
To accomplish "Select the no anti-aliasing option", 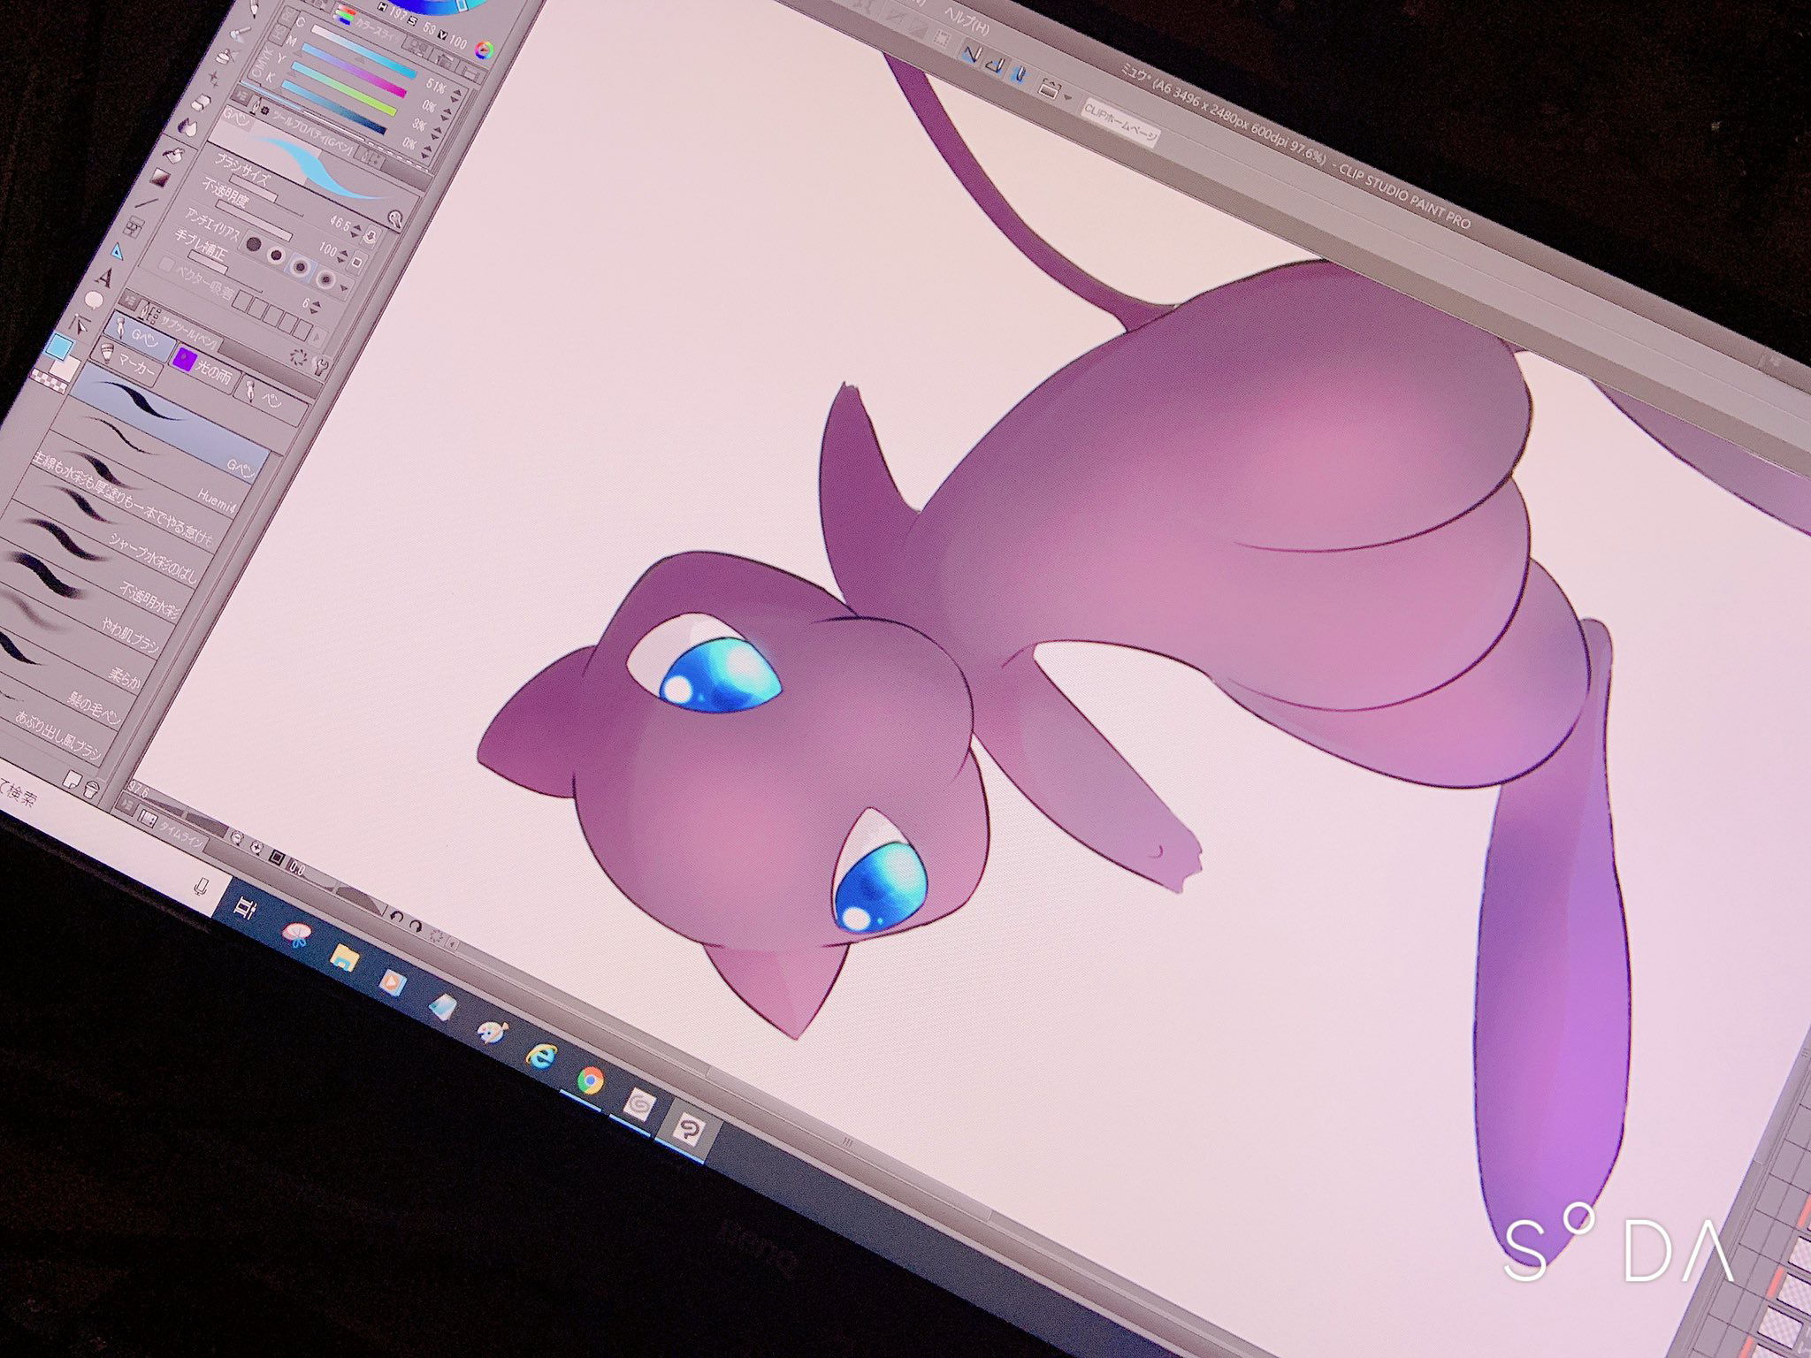I will [x=254, y=243].
